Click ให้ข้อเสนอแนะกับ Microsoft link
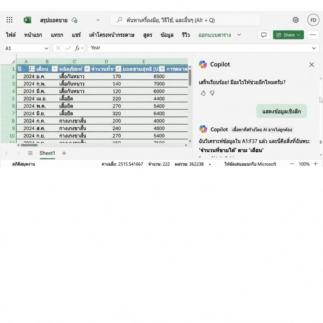Image resolution: width=323 pixels, height=323 pixels. click(250, 164)
